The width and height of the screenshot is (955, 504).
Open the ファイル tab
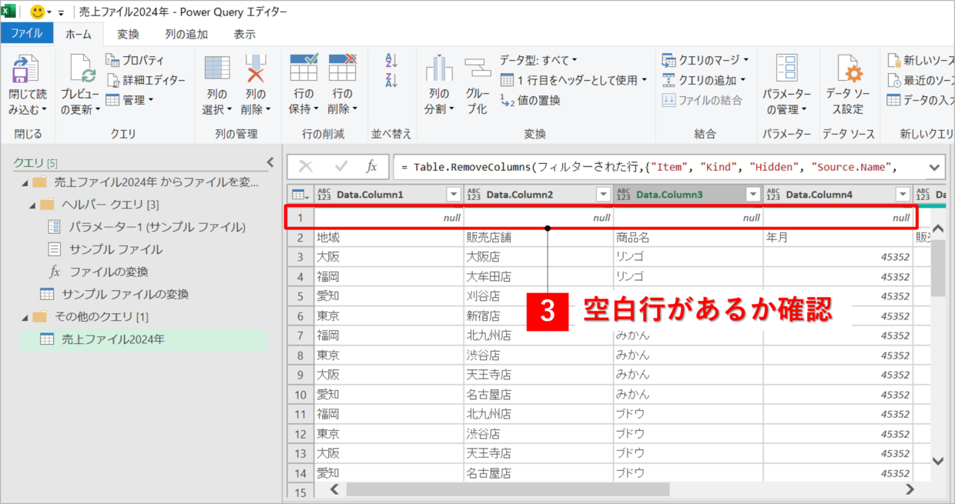click(27, 33)
